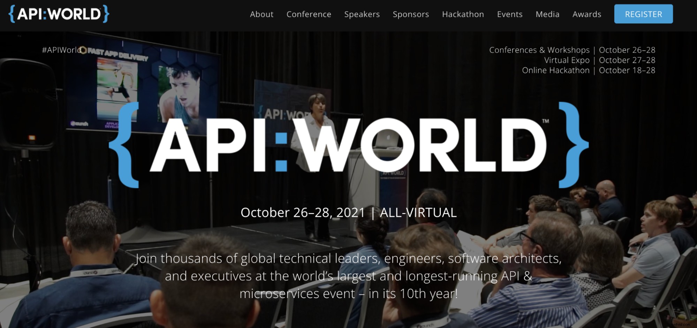This screenshot has height=328, width=697.
Task: Navigate to the Speakers page
Action: (x=362, y=14)
